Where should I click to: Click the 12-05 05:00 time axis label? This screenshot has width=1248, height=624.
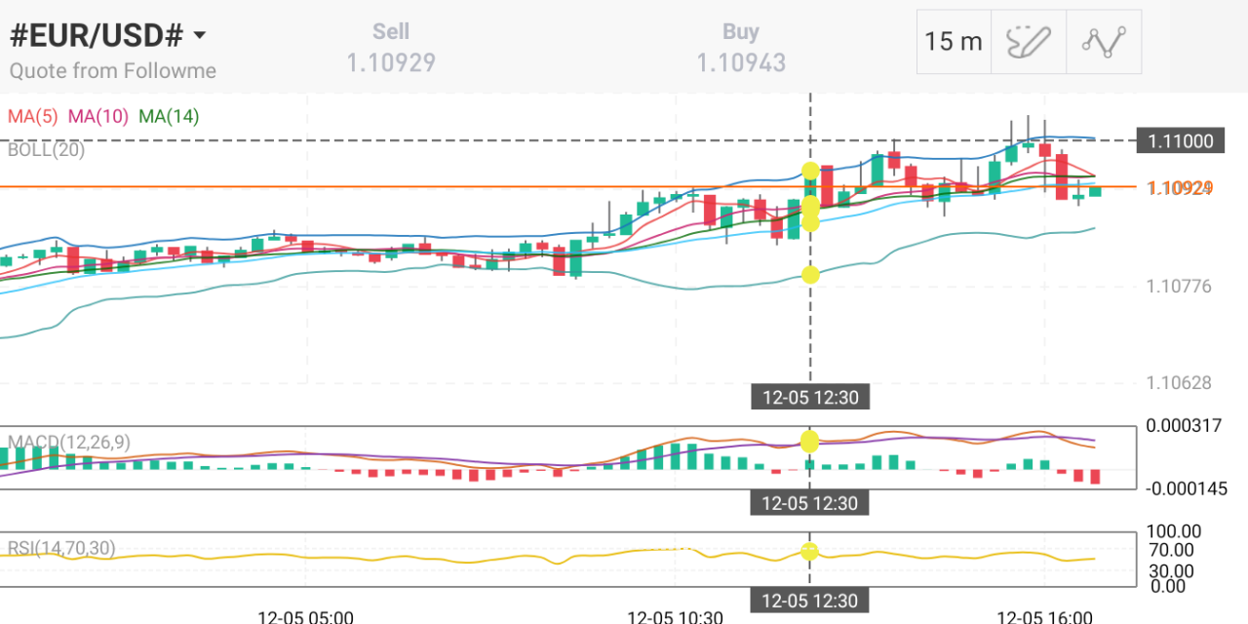coord(305,617)
